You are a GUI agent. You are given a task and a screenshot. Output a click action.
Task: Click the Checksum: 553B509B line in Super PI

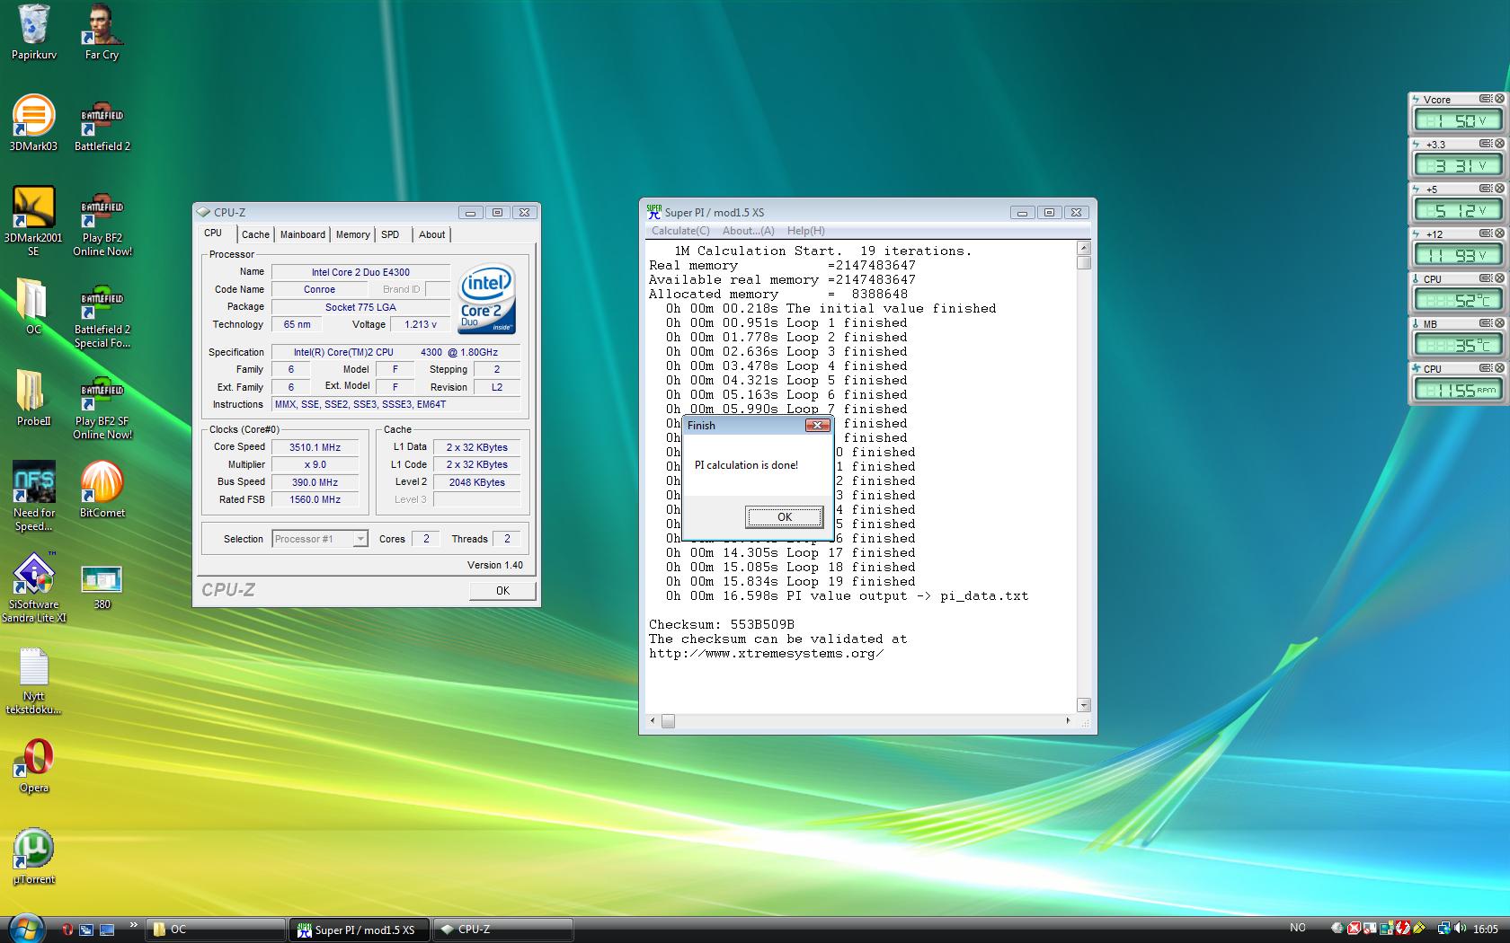point(722,624)
